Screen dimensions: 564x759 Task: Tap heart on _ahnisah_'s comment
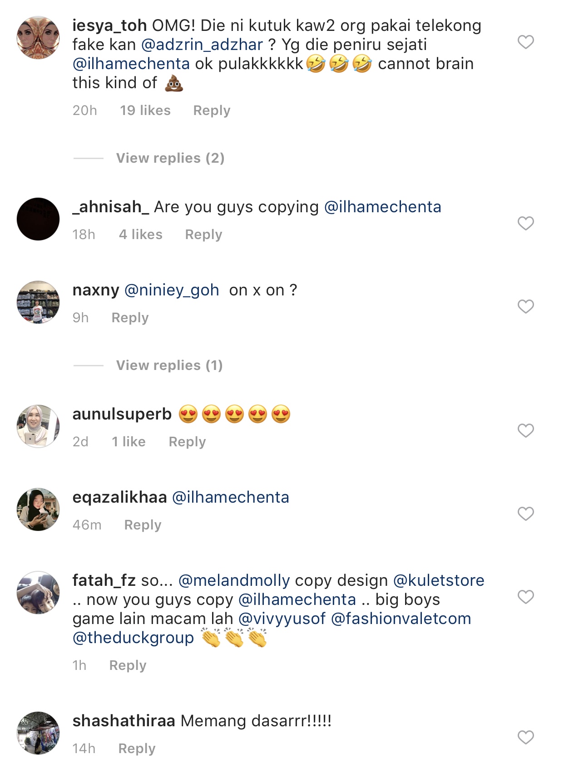(525, 223)
